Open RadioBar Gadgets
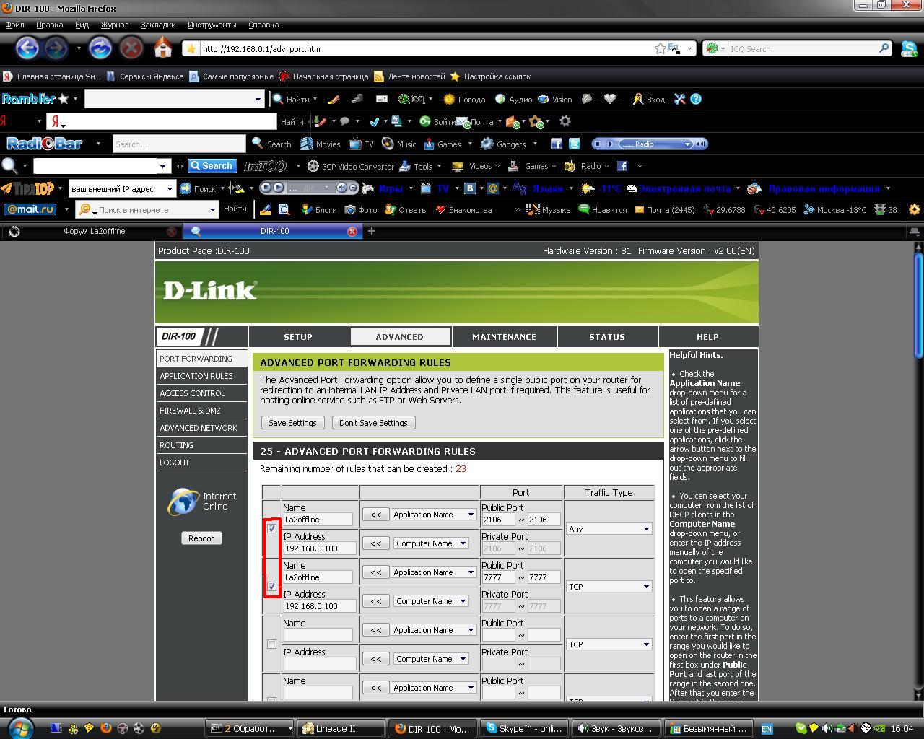This screenshot has width=924, height=739. pyautogui.click(x=504, y=144)
